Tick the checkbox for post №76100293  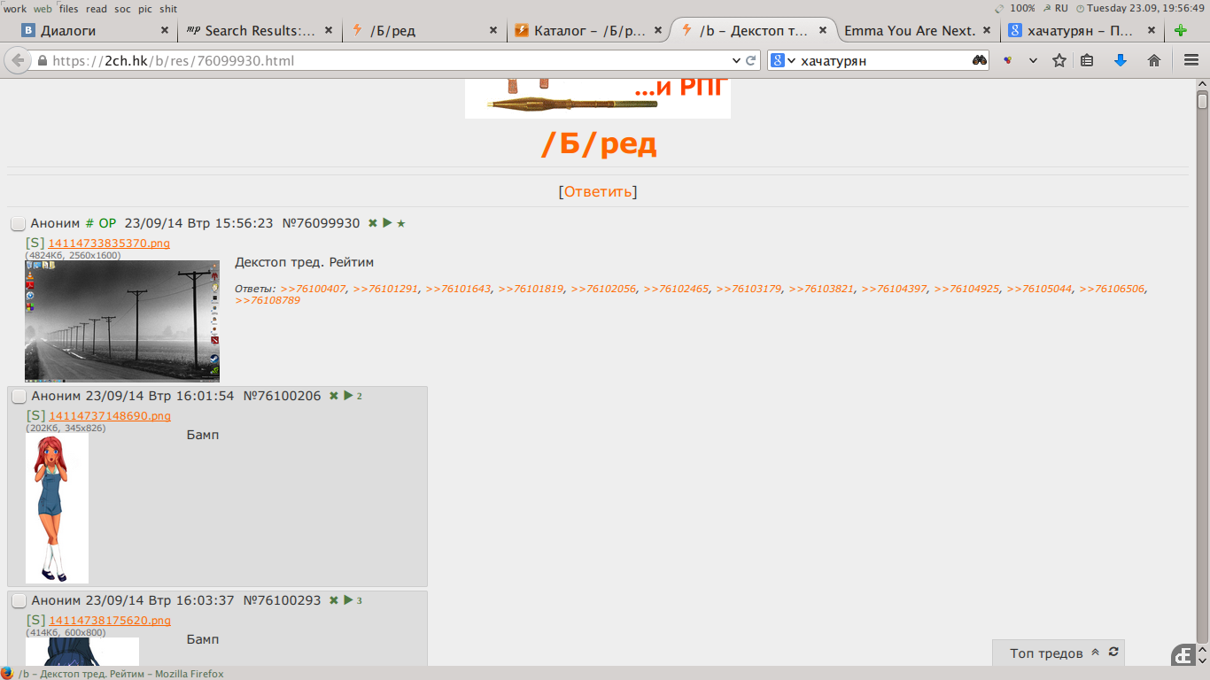(19, 601)
